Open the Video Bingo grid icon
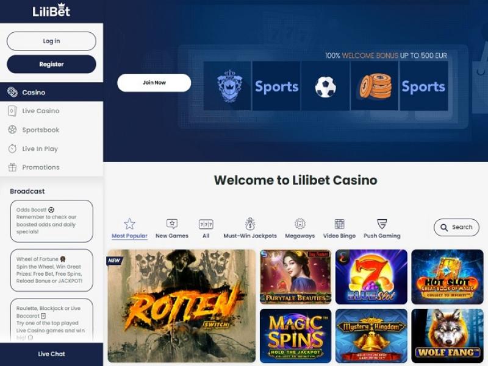The image size is (488, 366). (x=339, y=223)
